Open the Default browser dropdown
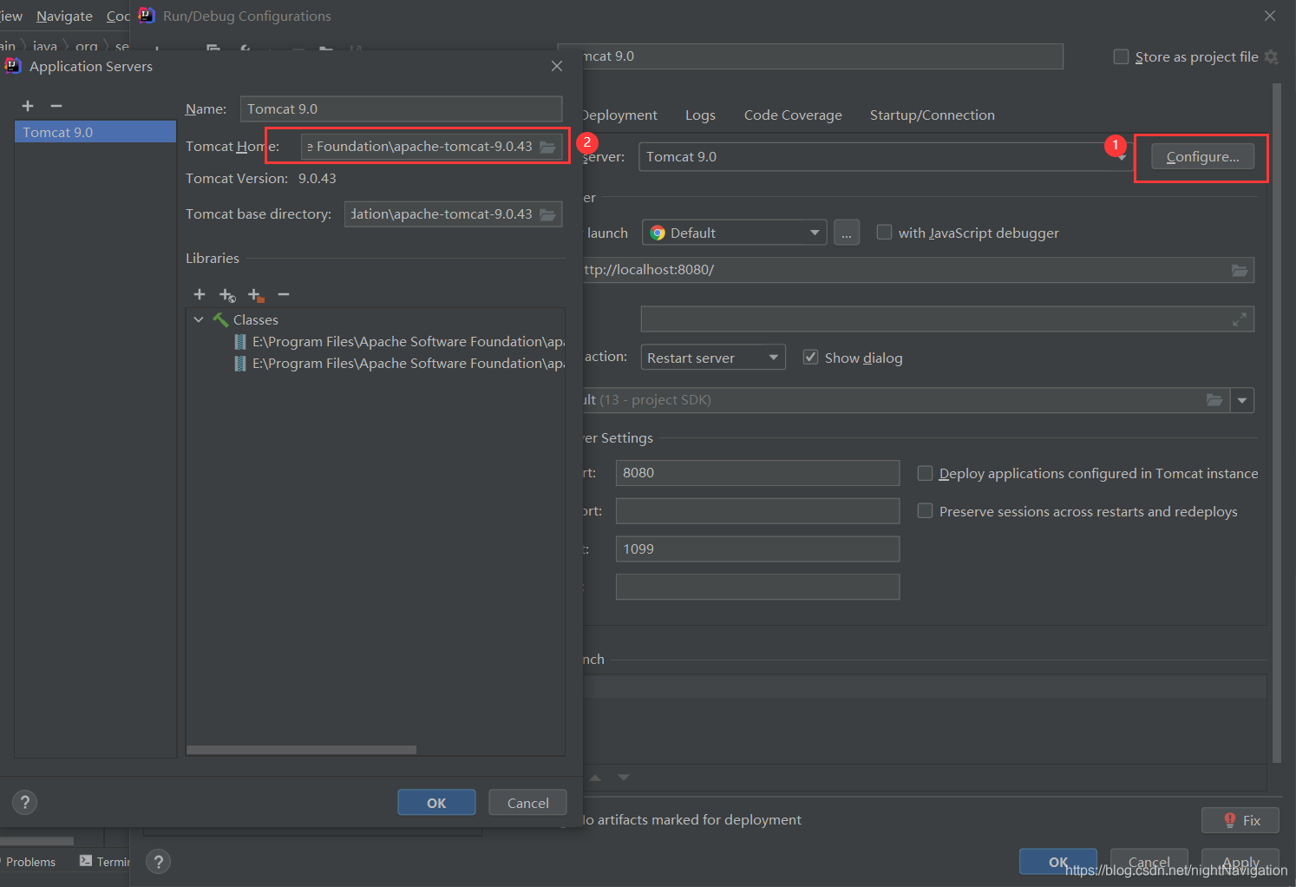Image resolution: width=1296 pixels, height=887 pixels. coord(734,233)
